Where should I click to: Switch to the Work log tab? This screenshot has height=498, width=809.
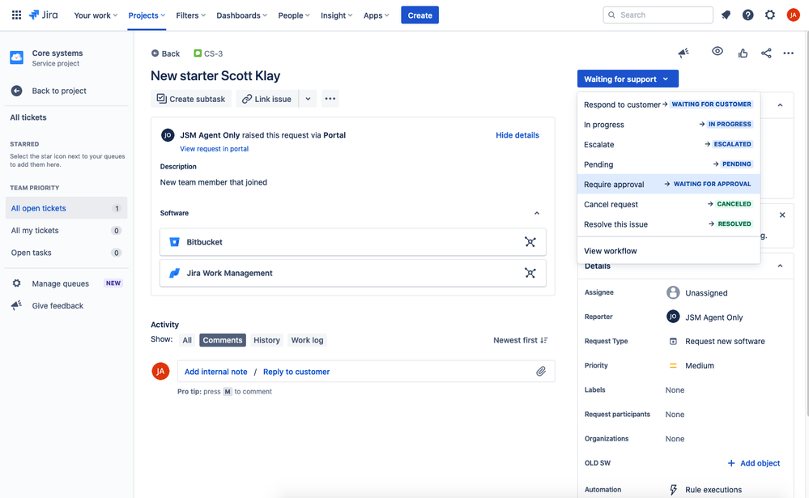(x=307, y=340)
